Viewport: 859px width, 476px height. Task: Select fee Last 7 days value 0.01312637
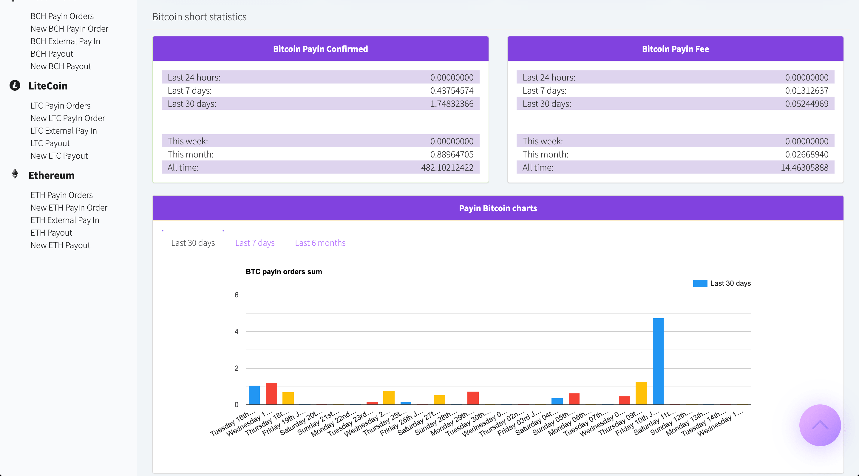point(807,90)
